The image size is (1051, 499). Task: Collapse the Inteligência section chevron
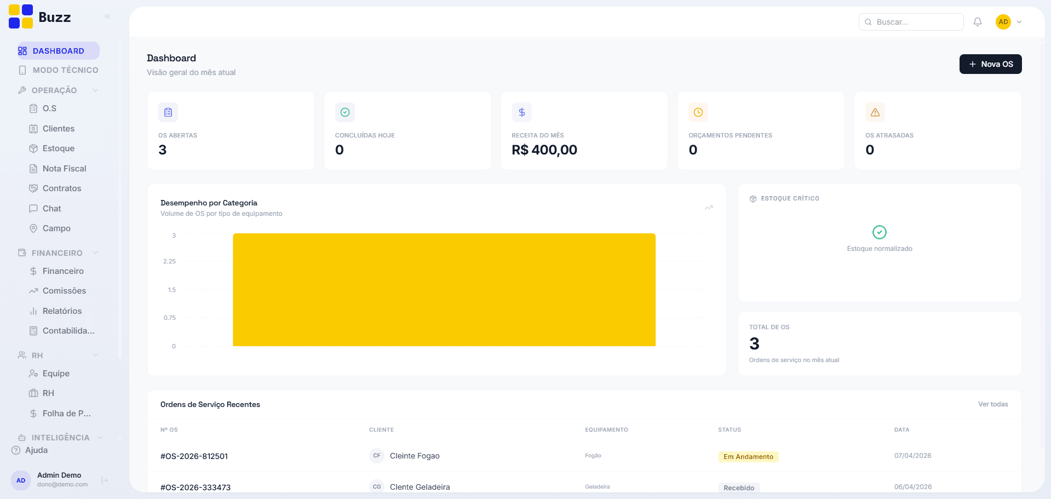click(100, 438)
